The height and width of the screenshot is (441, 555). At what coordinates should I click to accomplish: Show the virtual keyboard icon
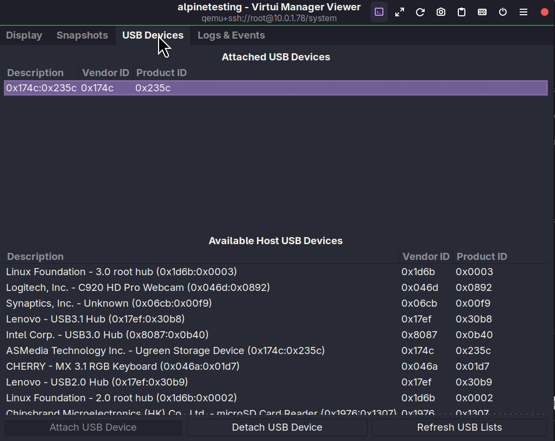click(482, 11)
